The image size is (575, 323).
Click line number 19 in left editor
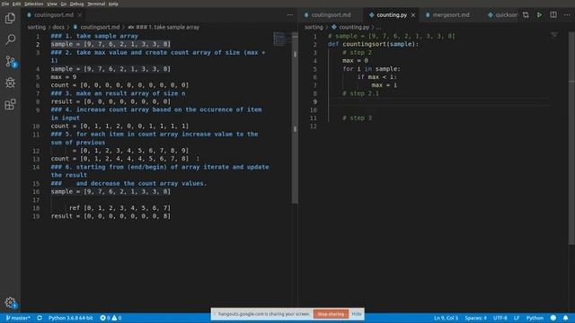(x=36, y=216)
